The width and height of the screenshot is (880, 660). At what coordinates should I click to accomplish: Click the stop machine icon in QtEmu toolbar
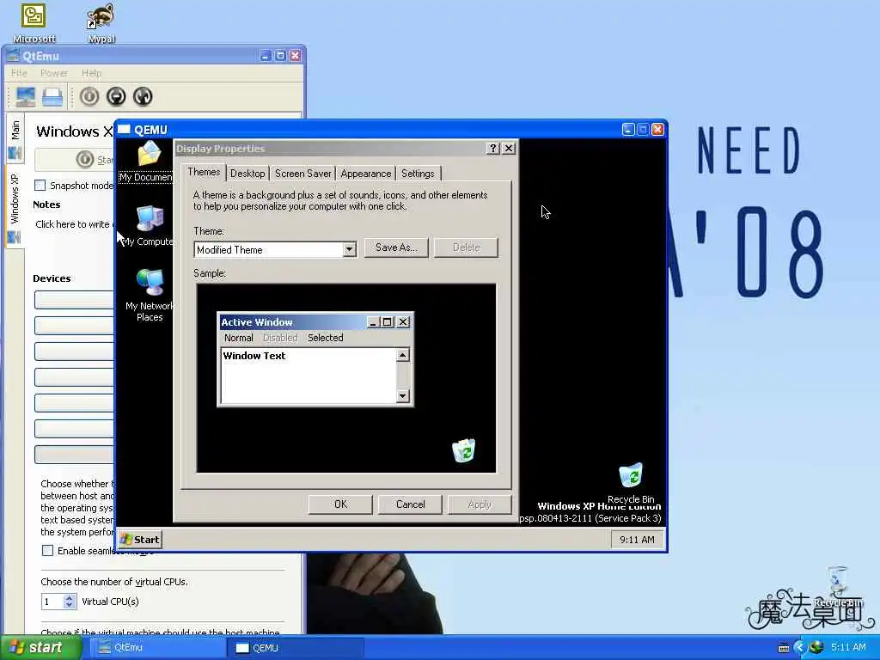116,96
